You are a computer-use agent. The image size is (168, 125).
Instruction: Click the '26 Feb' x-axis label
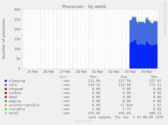pos(49,72)
